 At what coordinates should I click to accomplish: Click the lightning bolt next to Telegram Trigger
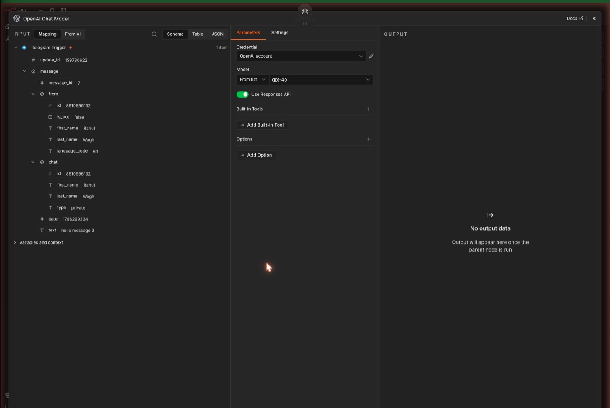click(71, 48)
